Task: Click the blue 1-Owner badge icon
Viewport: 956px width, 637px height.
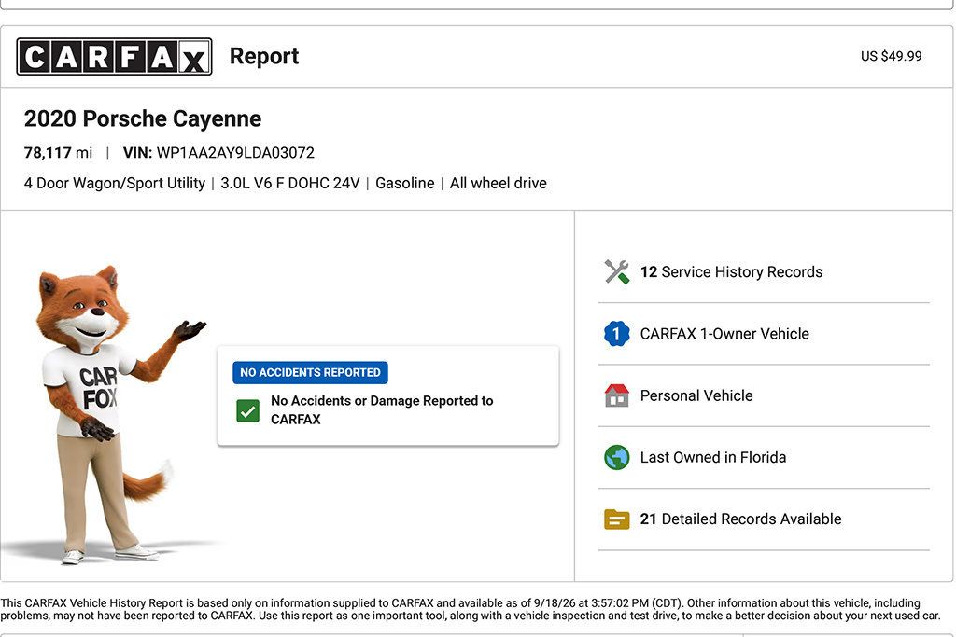Action: 616,334
